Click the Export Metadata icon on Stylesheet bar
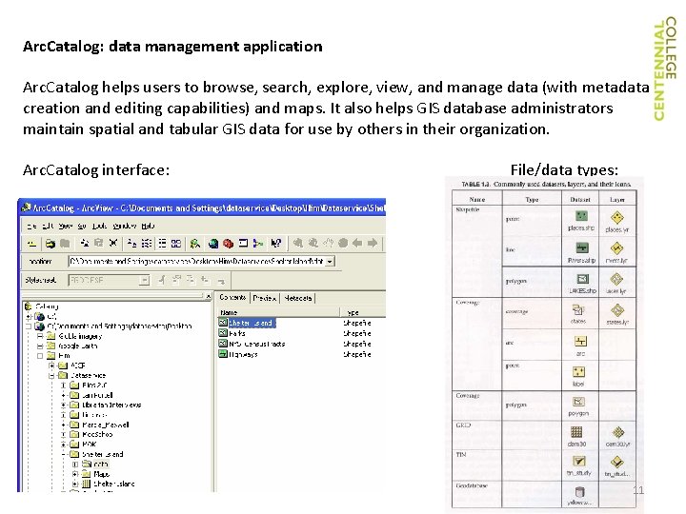686x514 pixels. click(x=220, y=280)
